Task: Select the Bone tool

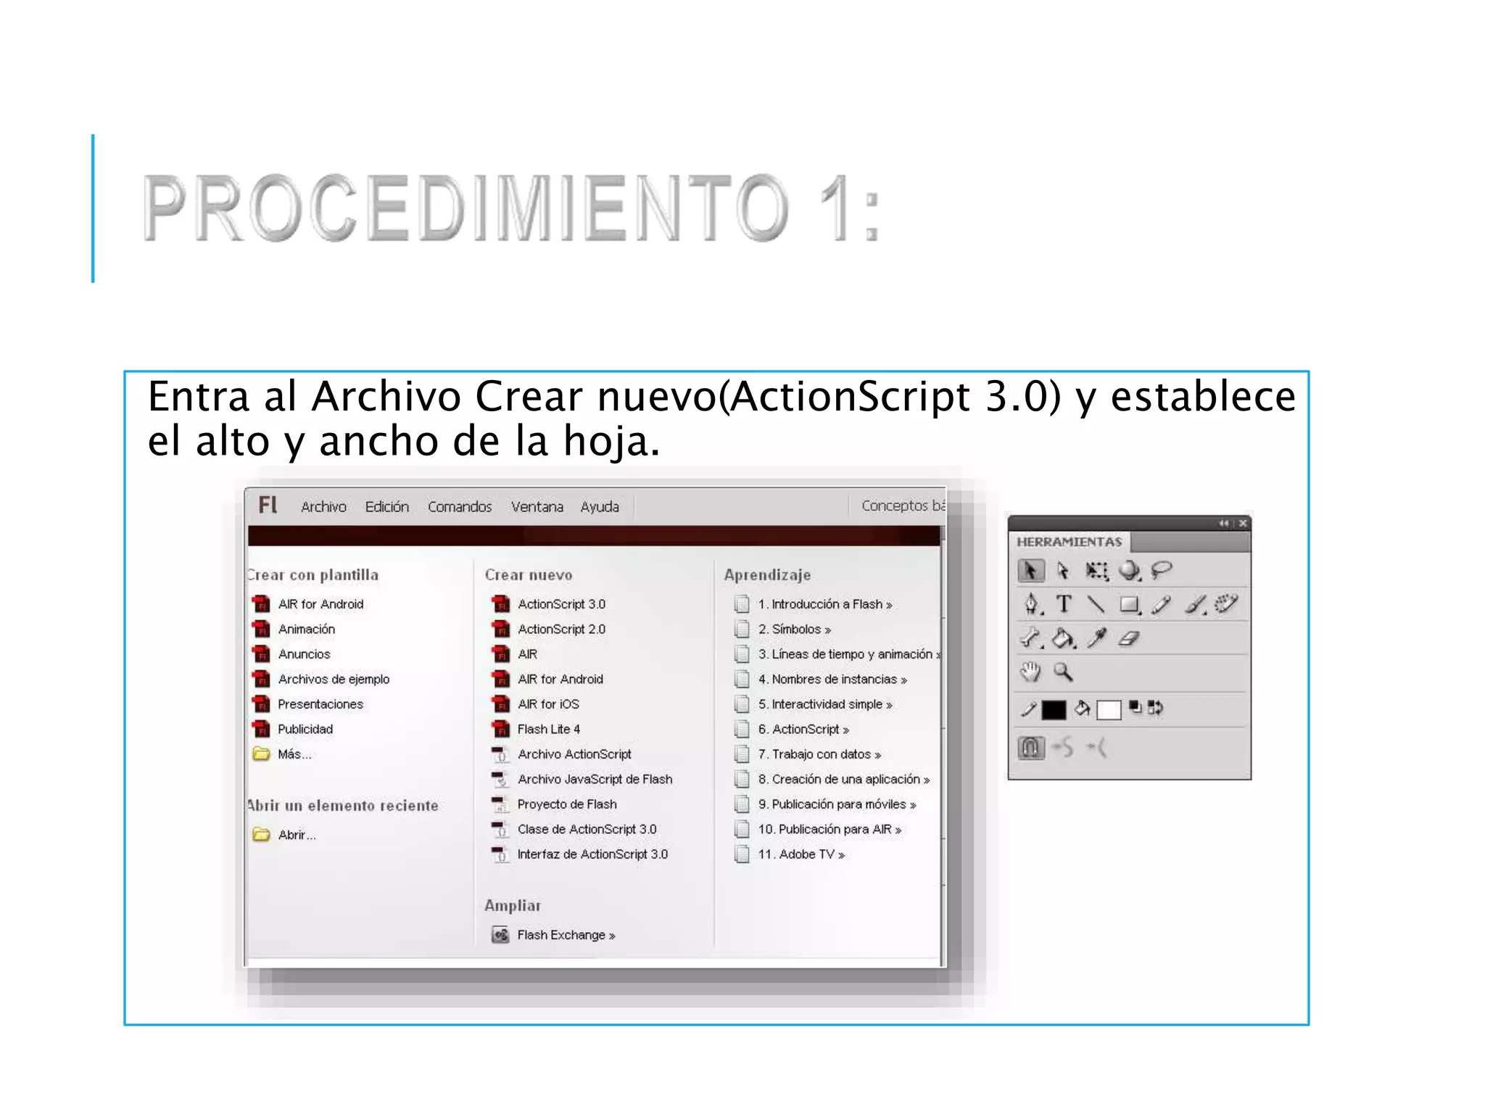Action: click(x=1031, y=638)
